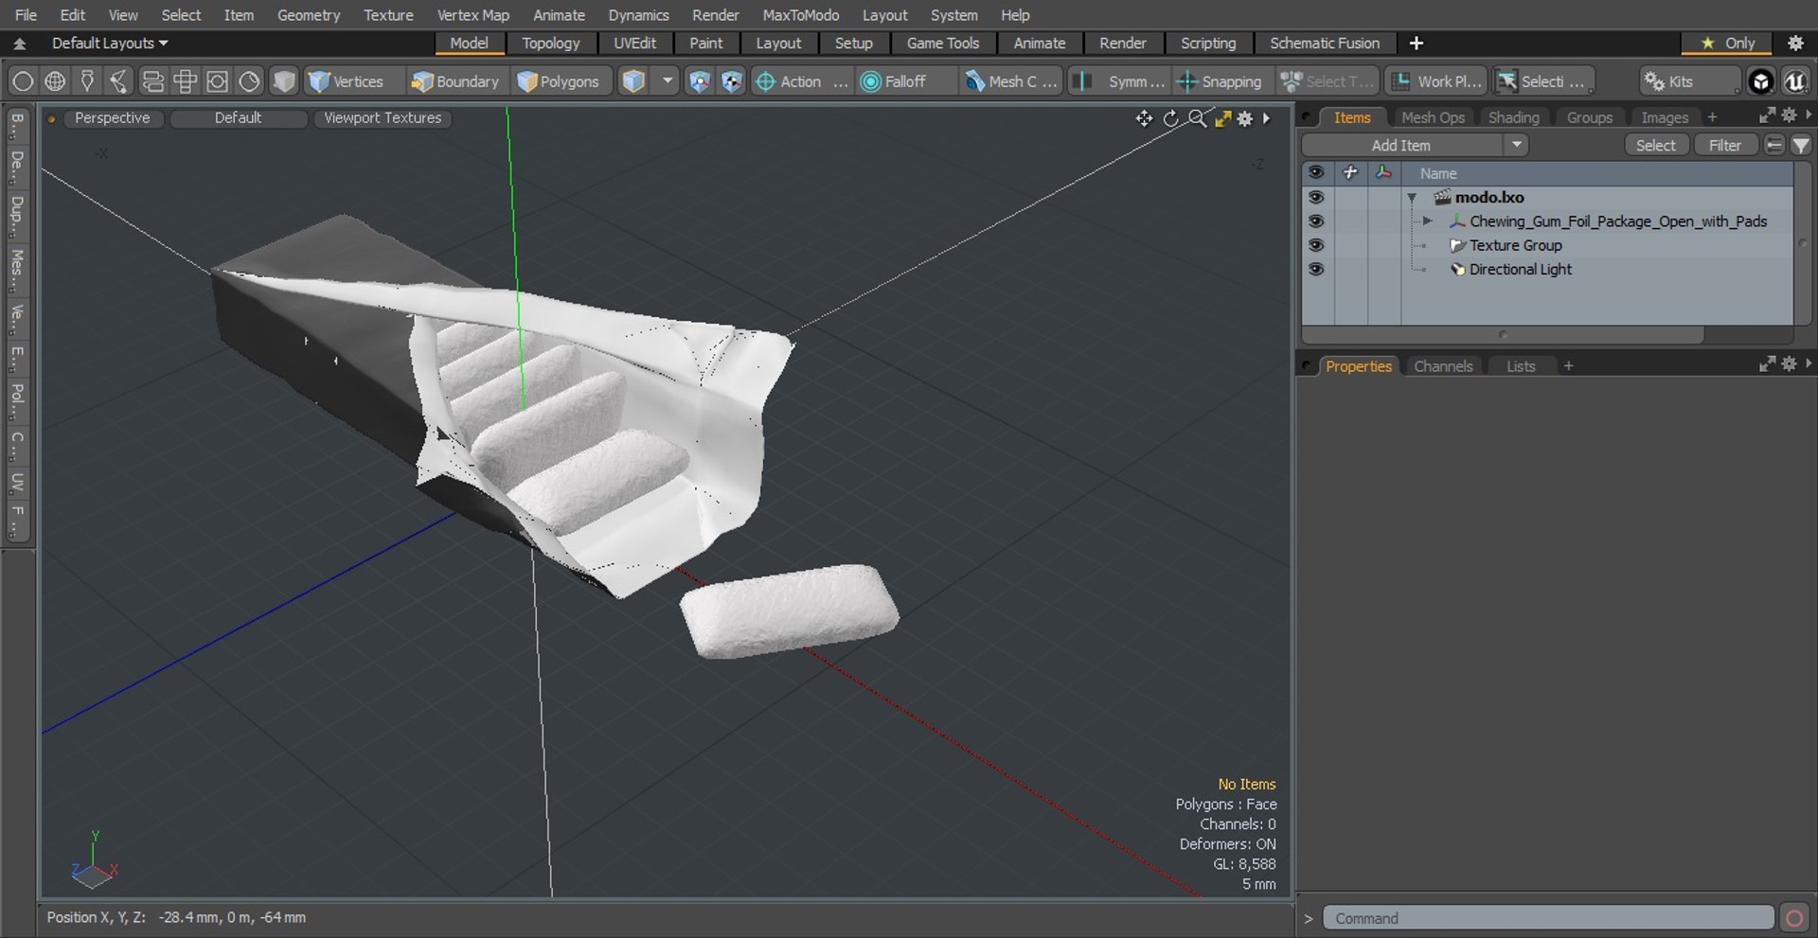Hide the Chewing_Gum_Foil_Package item
Image resolution: width=1818 pixels, height=938 pixels.
(1315, 221)
